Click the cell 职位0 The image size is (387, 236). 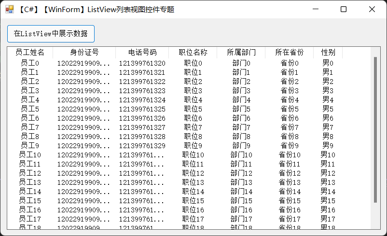click(x=193, y=63)
